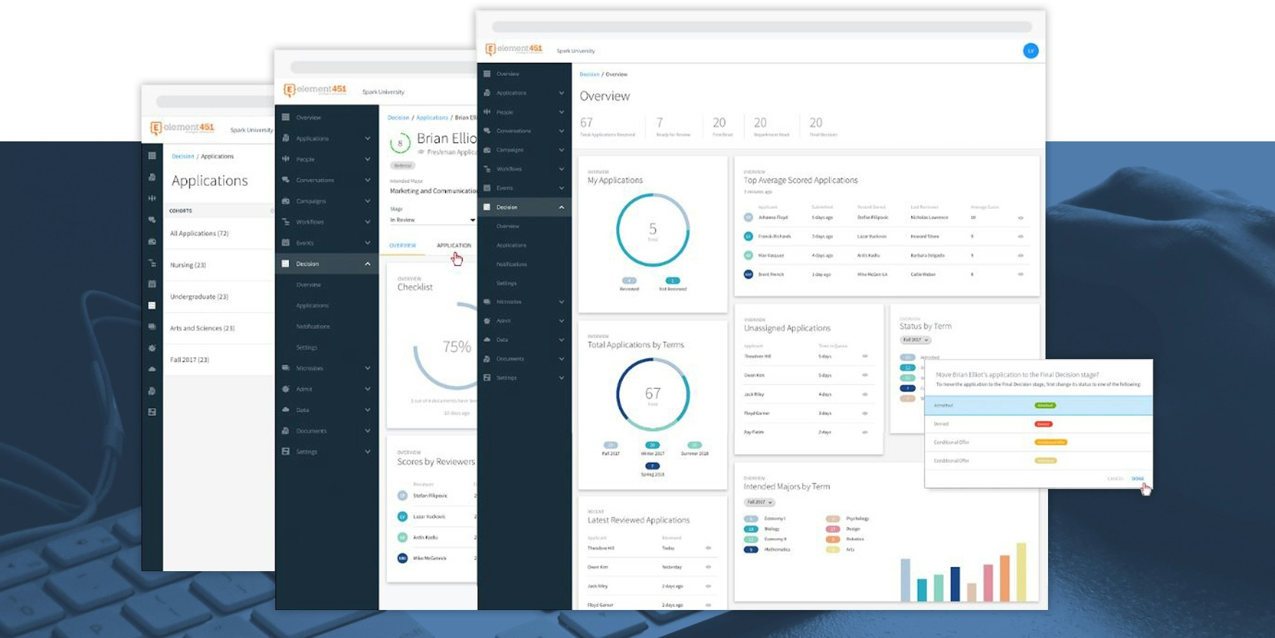
Task: Click the Admin gear icon in front Overview window sidebar
Action: [487, 321]
